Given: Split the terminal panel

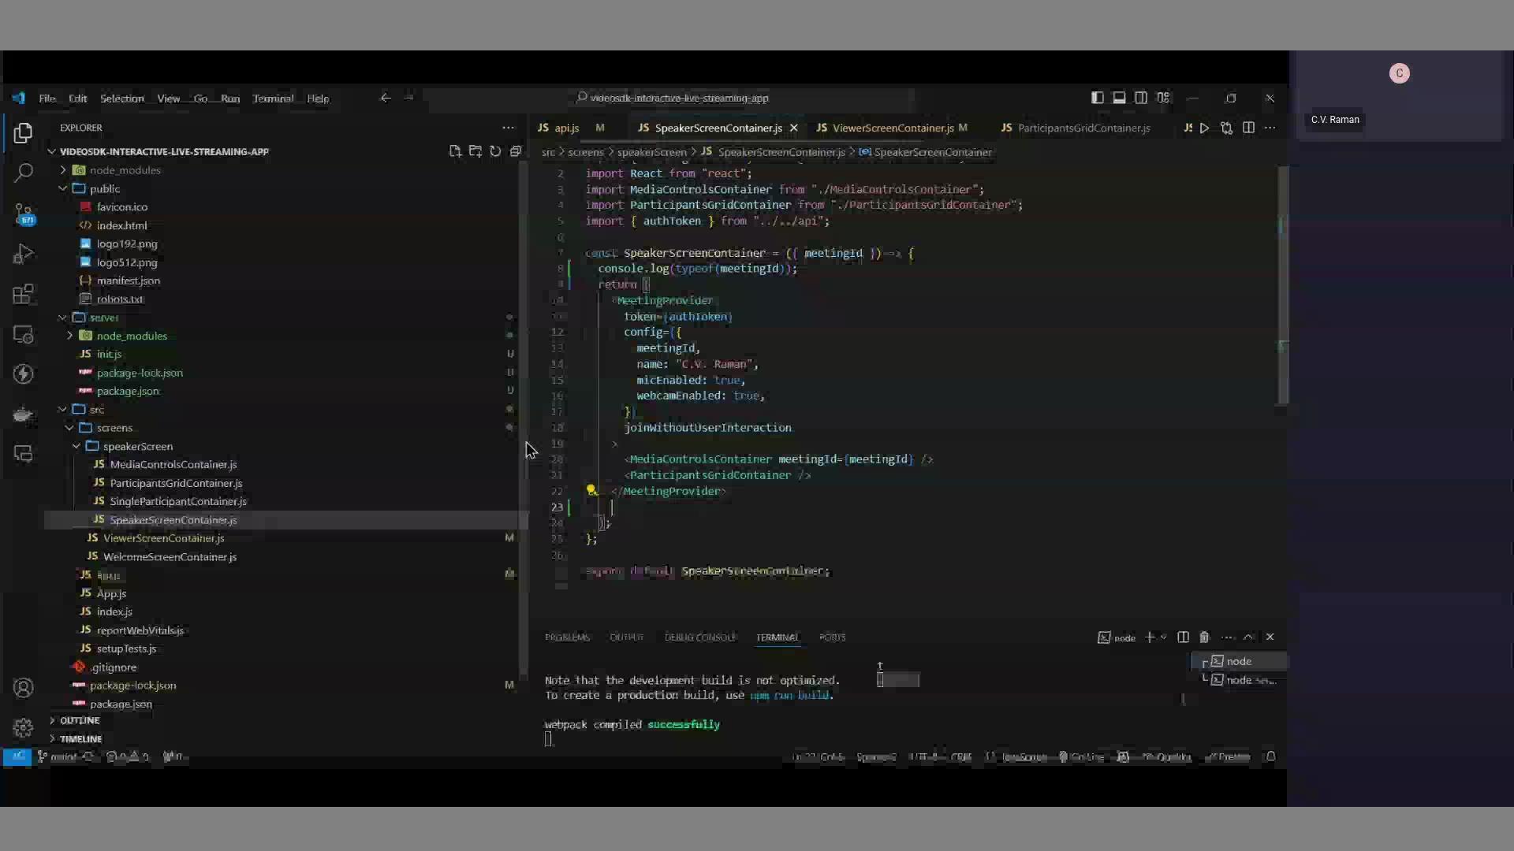Looking at the screenshot, I should [1183, 637].
